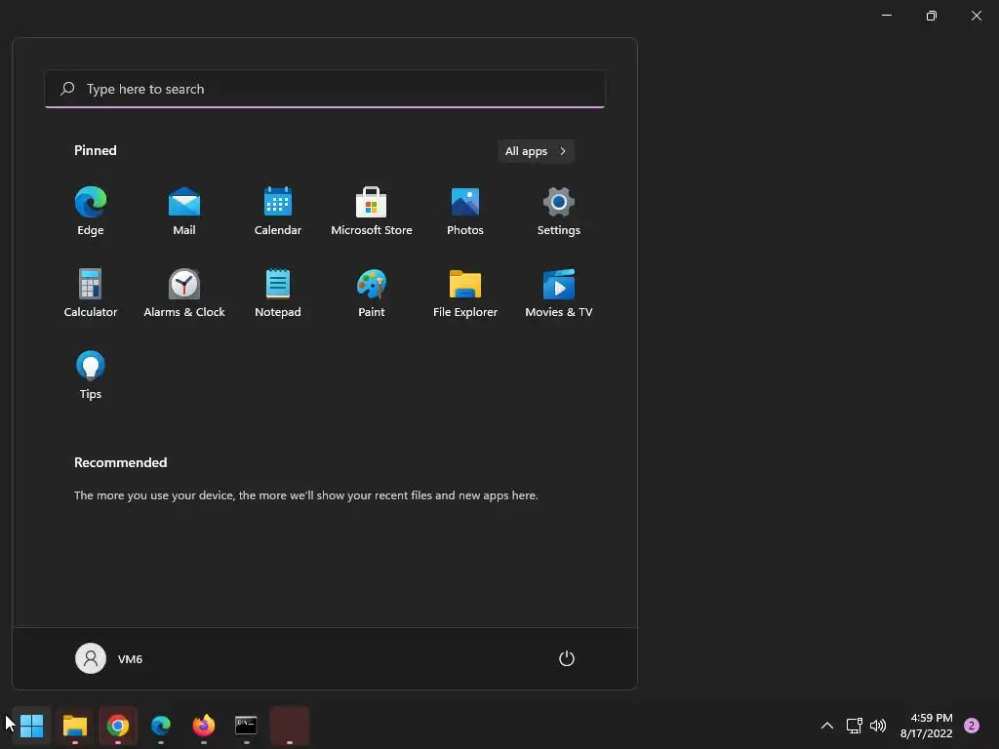The height and width of the screenshot is (749, 999).
Task: Open the VM6 user account menu
Action: [109, 658]
